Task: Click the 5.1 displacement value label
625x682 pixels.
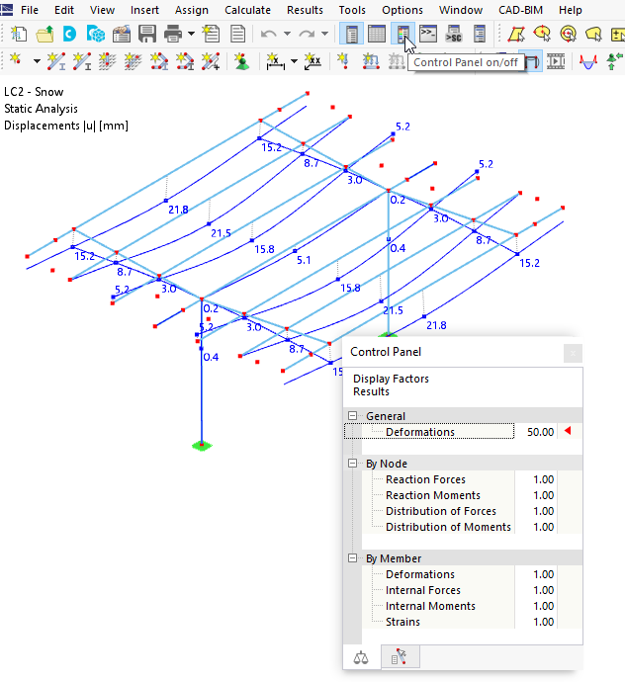Action: 304,260
